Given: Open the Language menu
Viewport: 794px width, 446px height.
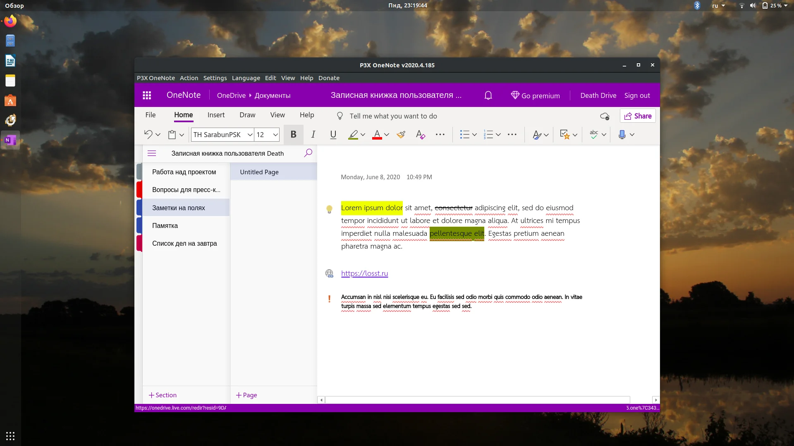Looking at the screenshot, I should [x=246, y=78].
